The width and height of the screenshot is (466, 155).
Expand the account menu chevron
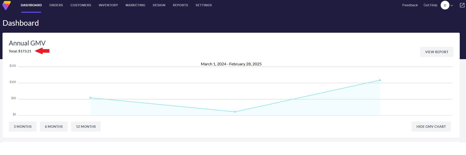[452, 5]
